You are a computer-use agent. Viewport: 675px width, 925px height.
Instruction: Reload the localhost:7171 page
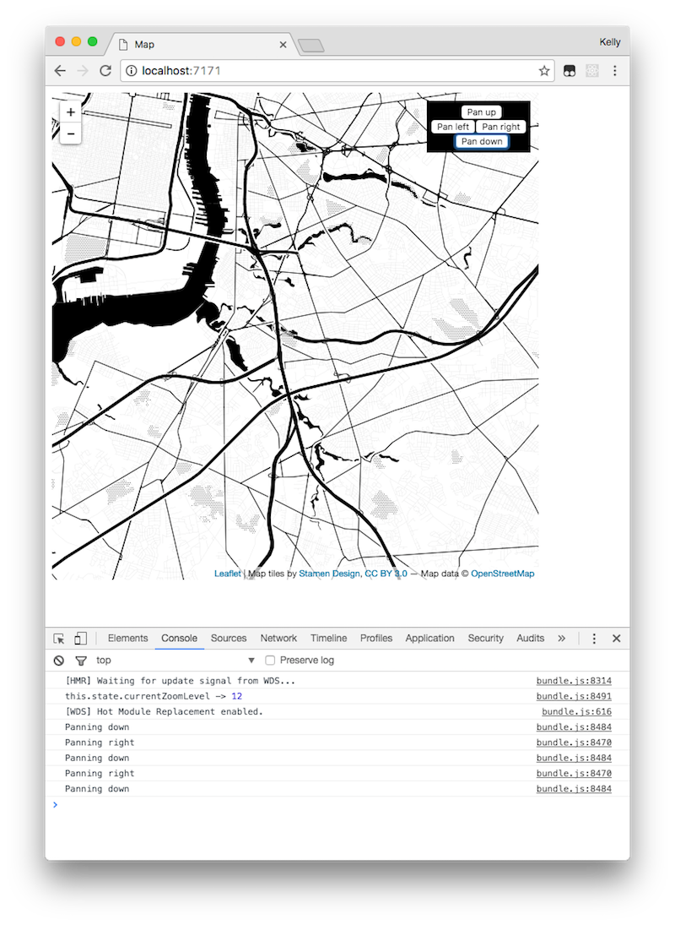[105, 70]
